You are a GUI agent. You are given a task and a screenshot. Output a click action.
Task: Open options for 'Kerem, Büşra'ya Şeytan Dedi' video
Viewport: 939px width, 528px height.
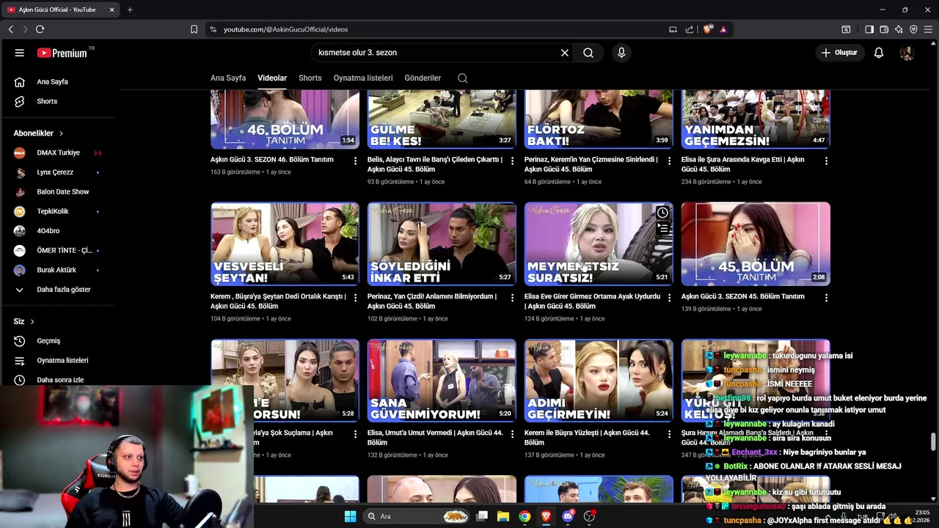tap(355, 298)
